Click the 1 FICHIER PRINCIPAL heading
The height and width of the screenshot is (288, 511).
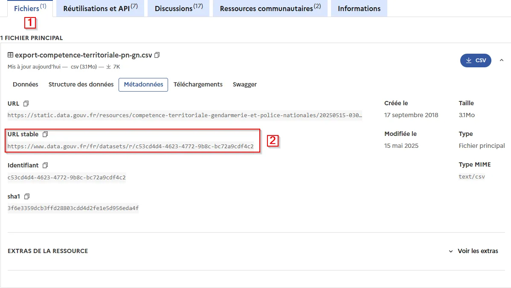tap(32, 38)
